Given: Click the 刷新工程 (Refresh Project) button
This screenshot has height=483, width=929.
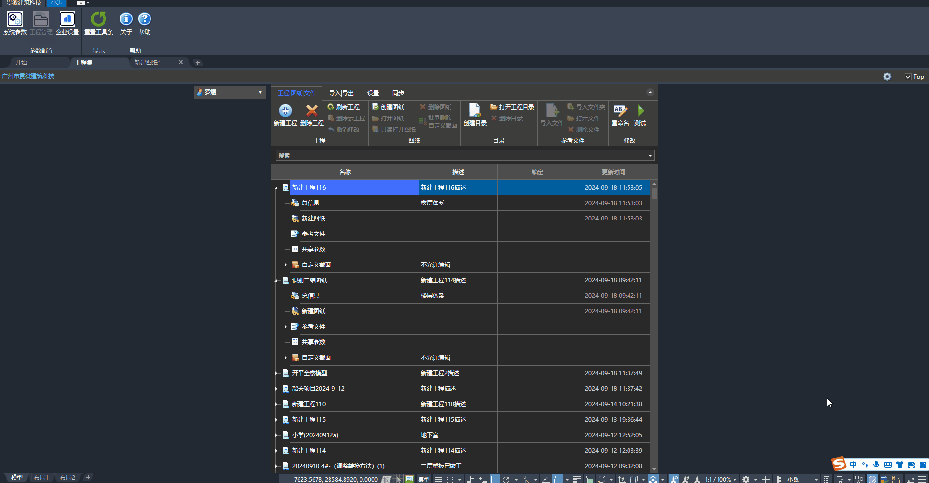Looking at the screenshot, I should [x=344, y=107].
